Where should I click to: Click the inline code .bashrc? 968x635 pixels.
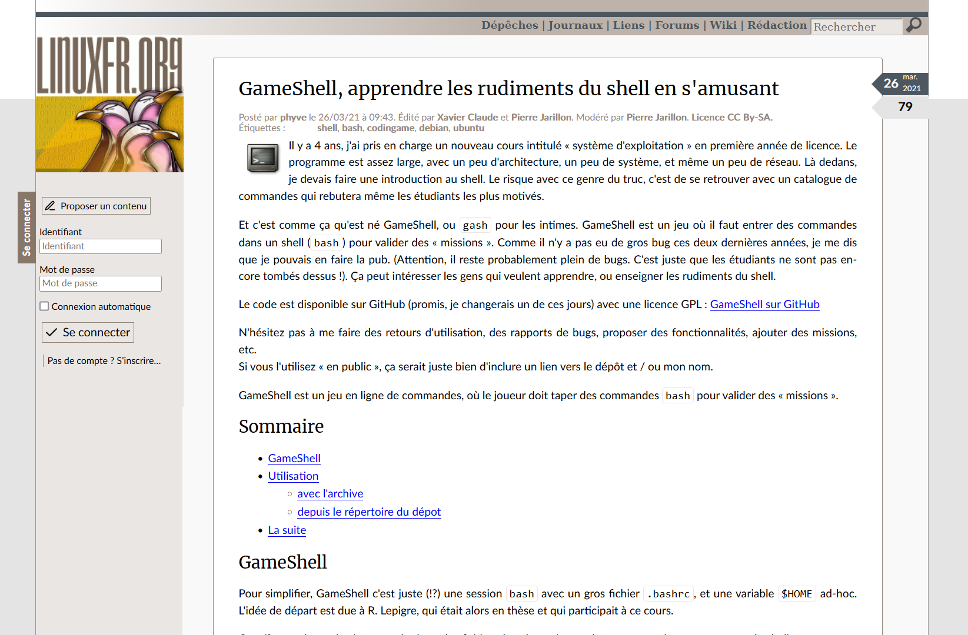[668, 594]
